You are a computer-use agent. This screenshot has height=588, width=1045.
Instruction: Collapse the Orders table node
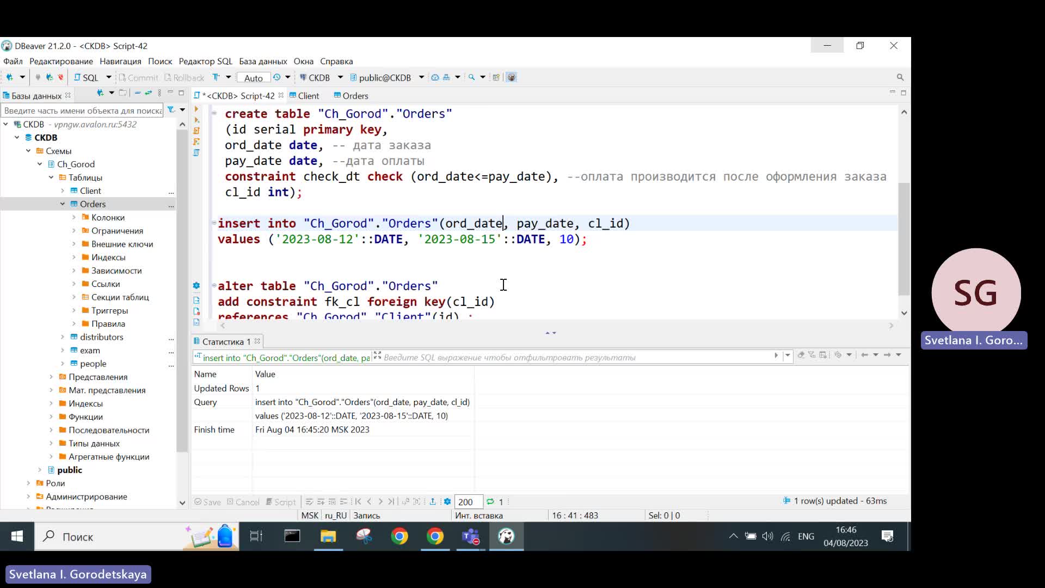click(63, 204)
